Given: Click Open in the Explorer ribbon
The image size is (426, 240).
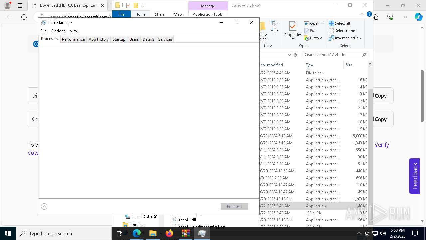Looking at the screenshot, I should click(x=312, y=23).
